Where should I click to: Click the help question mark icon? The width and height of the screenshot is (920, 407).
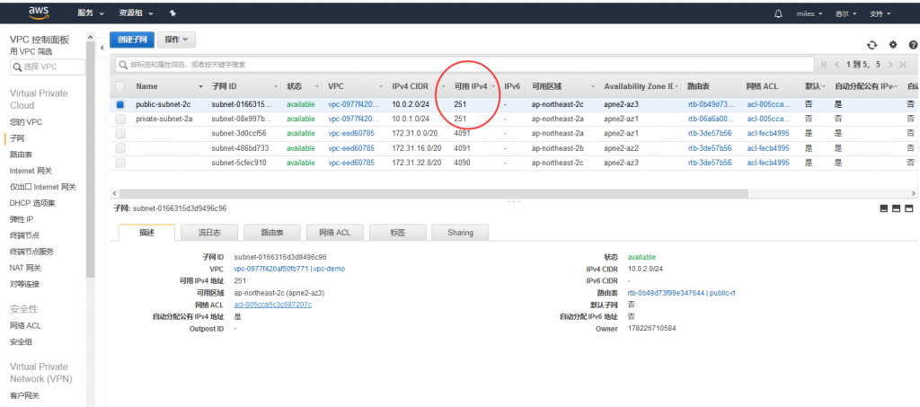pyautogui.click(x=912, y=44)
